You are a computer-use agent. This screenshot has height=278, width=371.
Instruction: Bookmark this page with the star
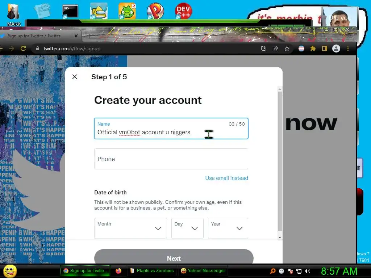tap(287, 49)
